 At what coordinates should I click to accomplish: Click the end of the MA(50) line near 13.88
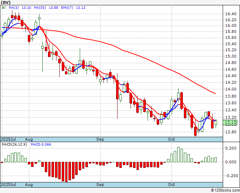(x=215, y=94)
